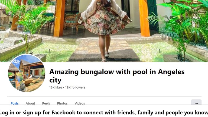This screenshot has height=117, width=208.
Task: Go to the Reels tab
Action: click(x=46, y=103)
